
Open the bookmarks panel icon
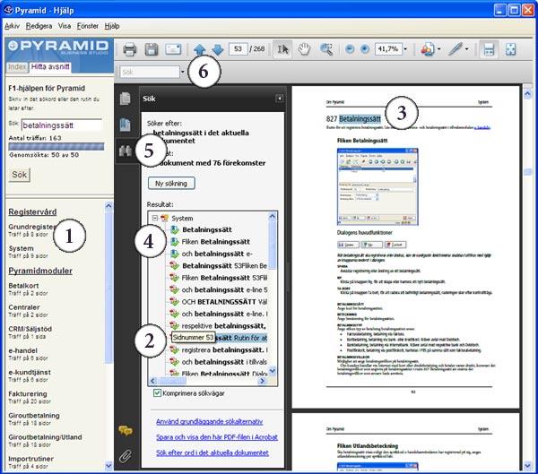pyautogui.click(x=126, y=125)
